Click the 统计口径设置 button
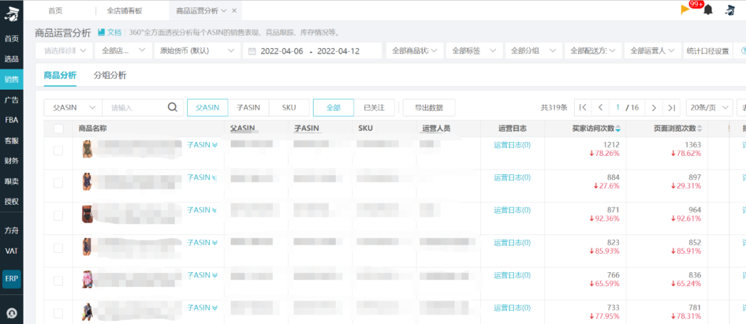 (x=707, y=51)
